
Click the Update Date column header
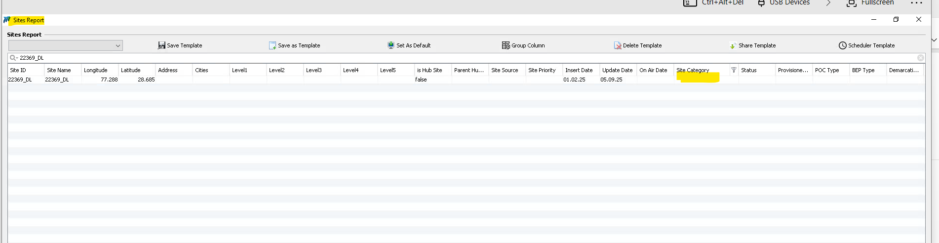click(x=617, y=70)
